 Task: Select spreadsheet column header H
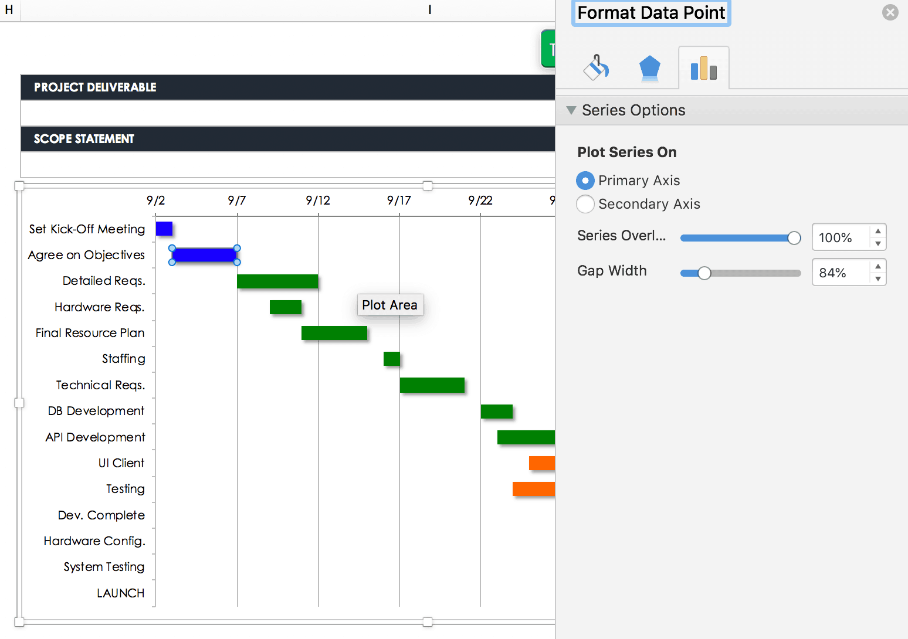[9, 9]
